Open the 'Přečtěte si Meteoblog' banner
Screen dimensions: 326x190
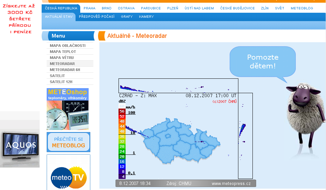(68, 142)
